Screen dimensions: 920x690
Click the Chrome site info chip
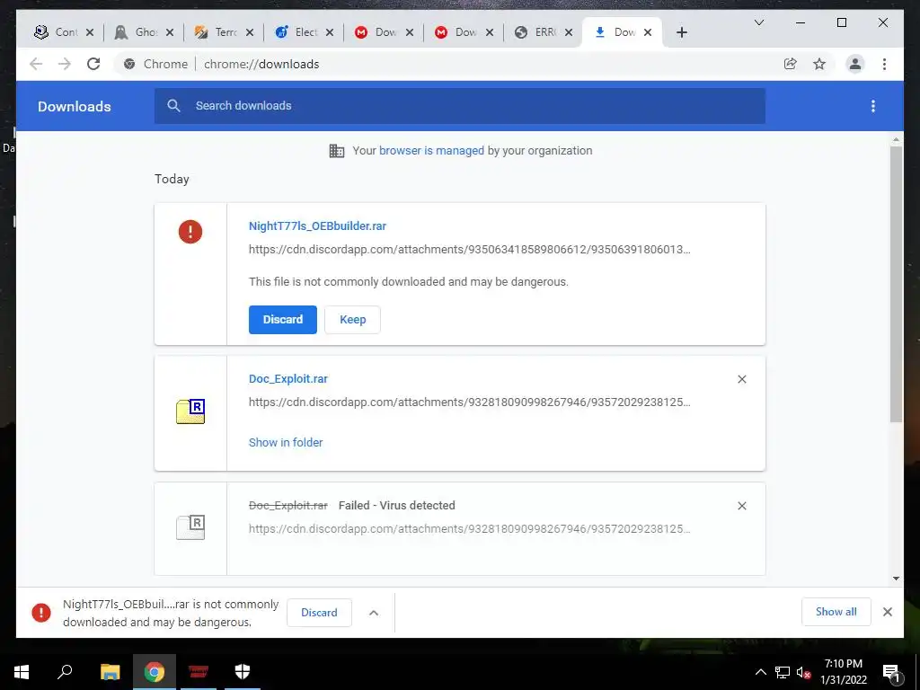[156, 64]
